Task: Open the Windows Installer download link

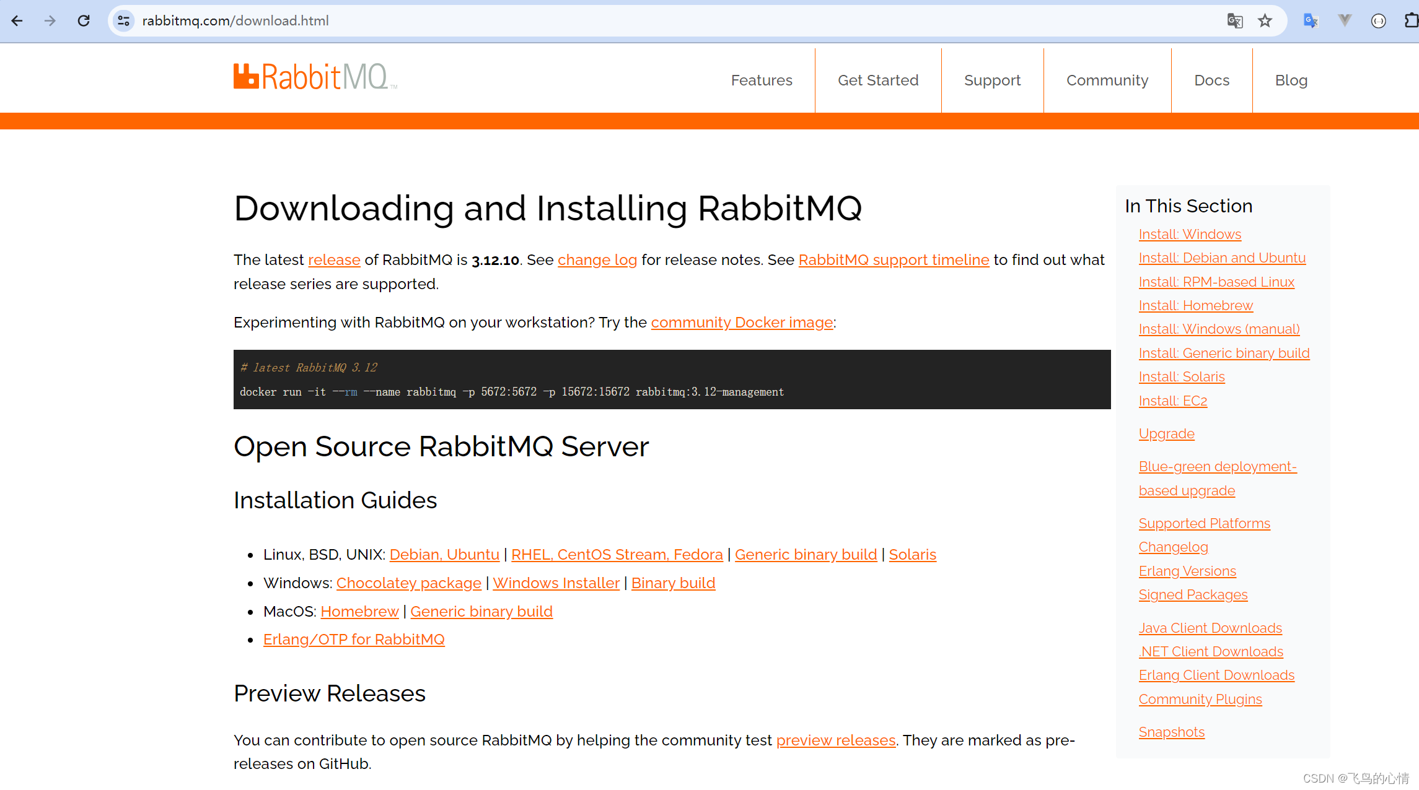Action: [556, 583]
